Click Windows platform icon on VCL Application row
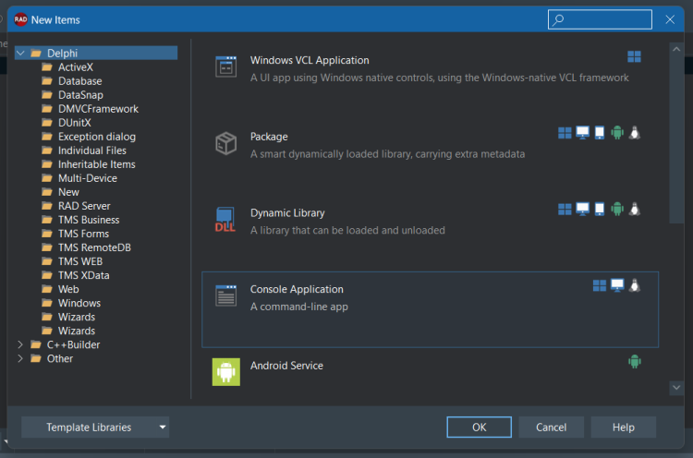Viewport: 693px width, 458px height. 634,56
